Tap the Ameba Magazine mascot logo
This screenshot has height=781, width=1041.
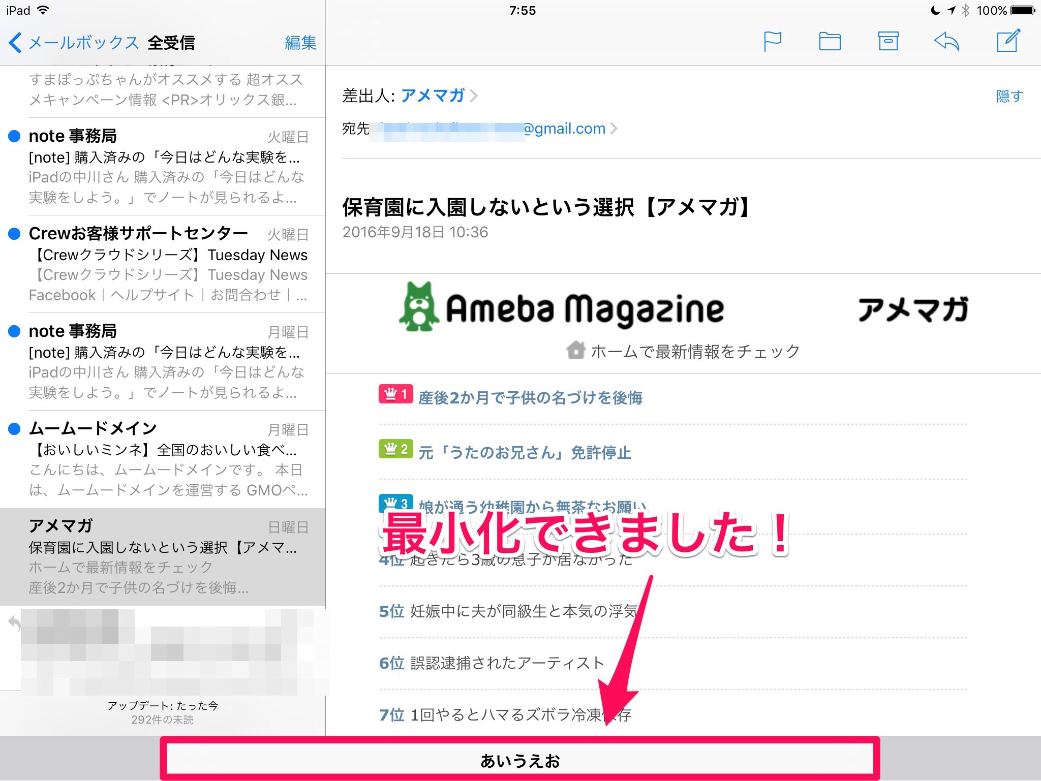[419, 307]
